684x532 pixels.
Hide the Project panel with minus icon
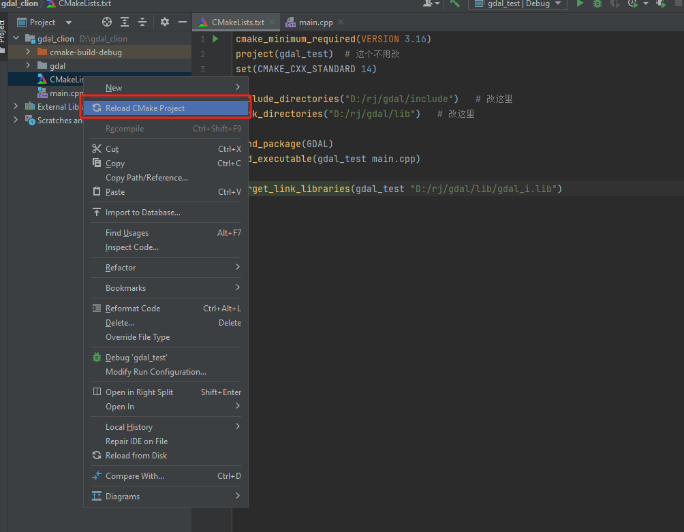(x=182, y=22)
